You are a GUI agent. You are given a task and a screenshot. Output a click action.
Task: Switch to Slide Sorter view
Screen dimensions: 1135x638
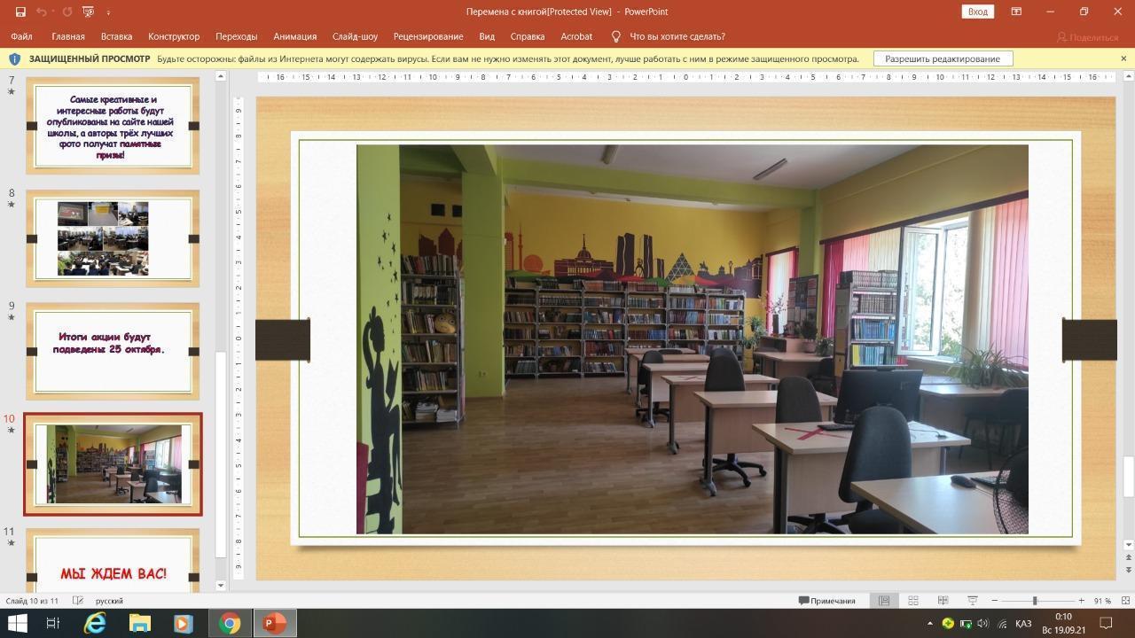913,601
